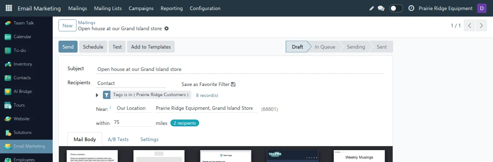Image resolution: width=493 pixels, height=162 pixels.
Task: Click the Tags is in Prairie Ridge Customers filter
Action: coord(151,95)
